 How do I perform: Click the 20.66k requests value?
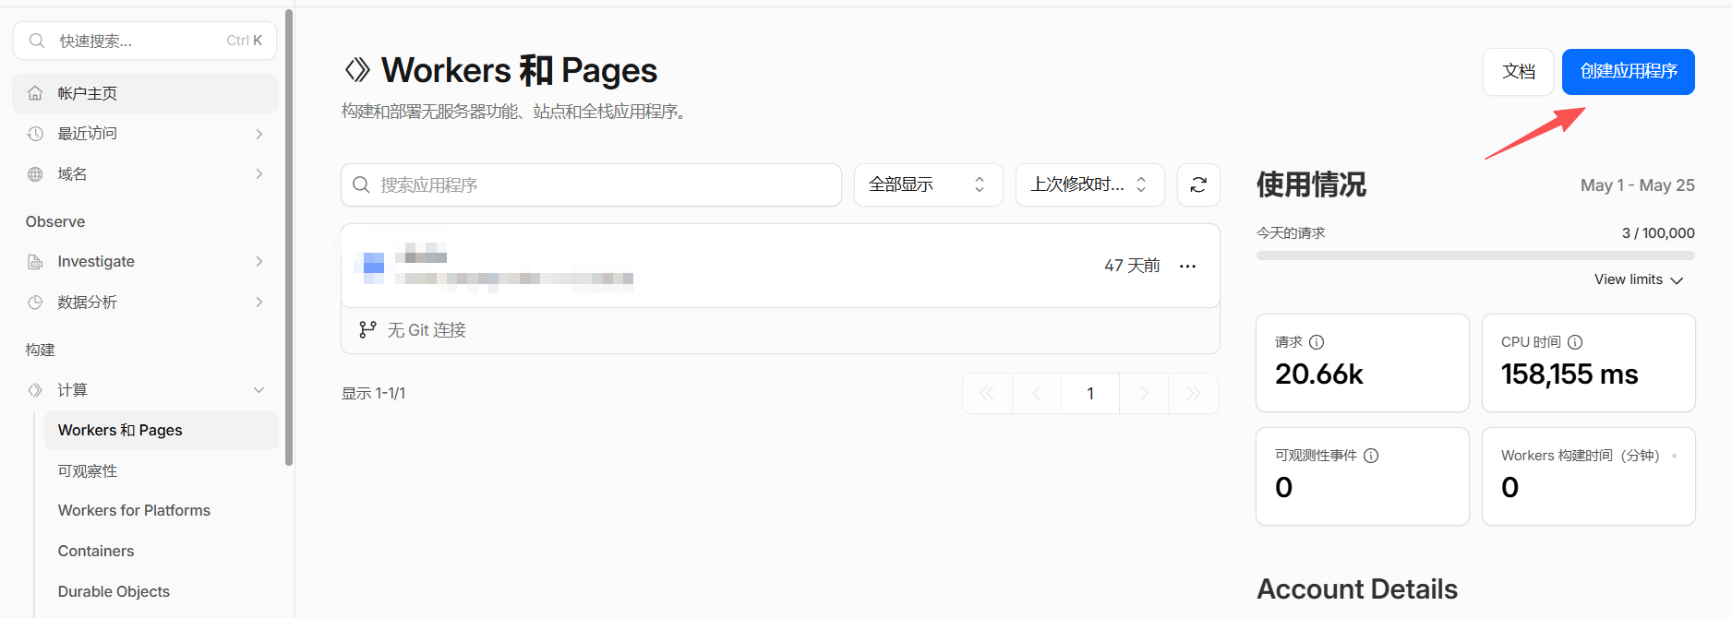(x=1319, y=374)
